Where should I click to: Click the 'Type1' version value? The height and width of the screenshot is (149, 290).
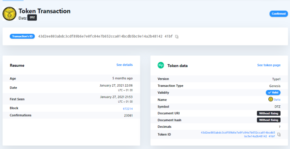pyautogui.click(x=277, y=79)
